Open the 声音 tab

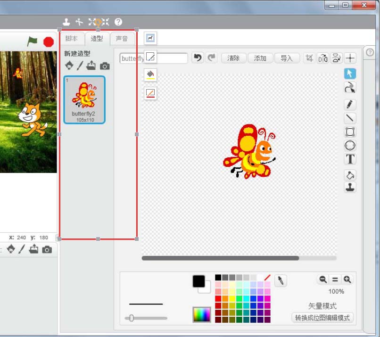click(122, 39)
